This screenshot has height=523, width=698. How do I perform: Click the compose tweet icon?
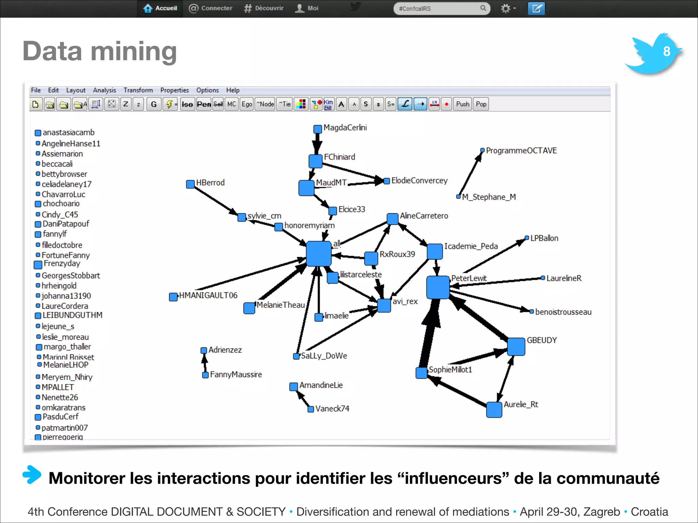pyautogui.click(x=536, y=9)
